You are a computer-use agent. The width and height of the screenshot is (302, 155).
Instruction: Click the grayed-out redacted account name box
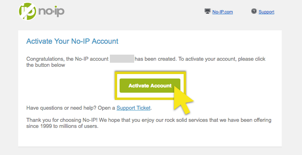pos(122,59)
